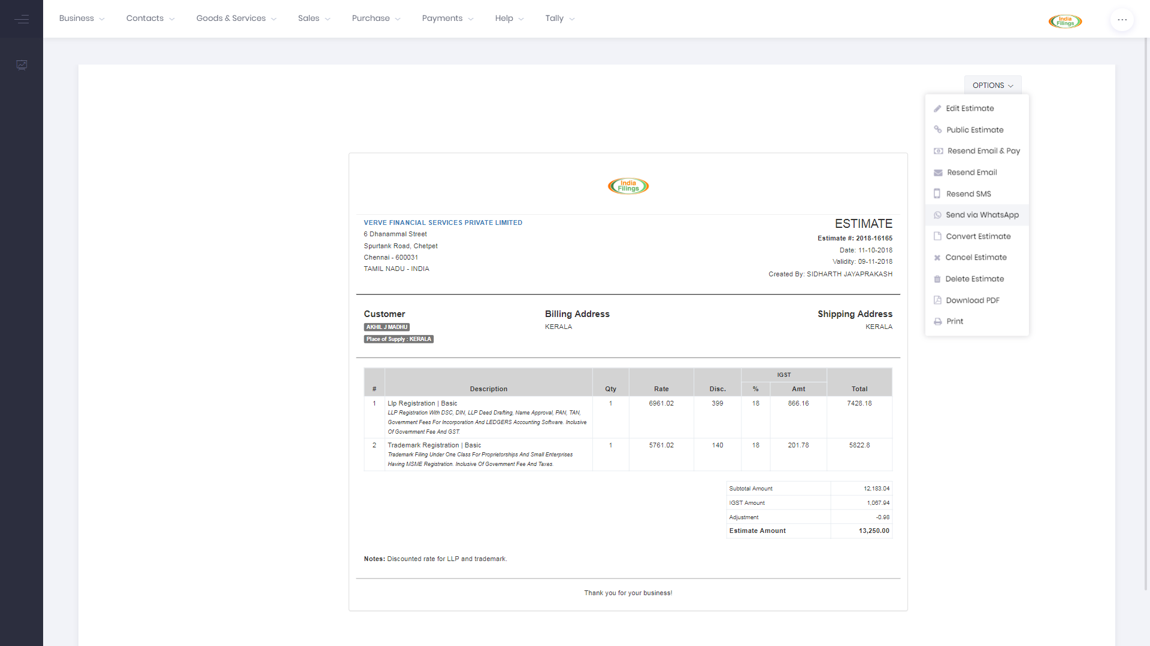This screenshot has height=646, width=1150.
Task: Click the WhatsApp icon in options menu
Action: click(x=937, y=215)
